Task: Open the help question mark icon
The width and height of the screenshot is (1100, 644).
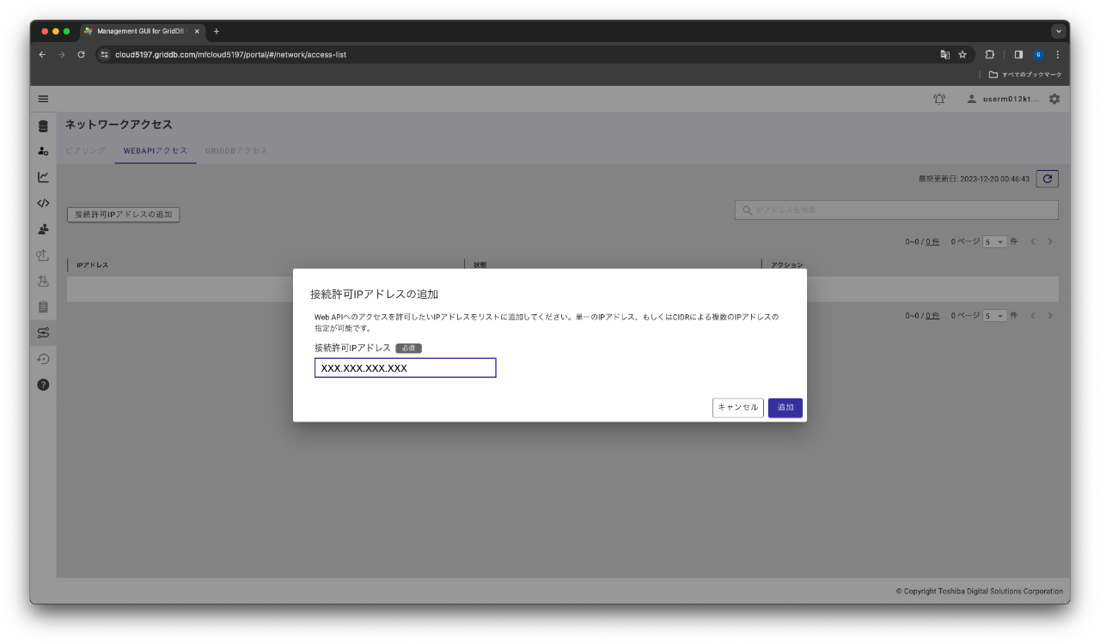Action: 43,385
